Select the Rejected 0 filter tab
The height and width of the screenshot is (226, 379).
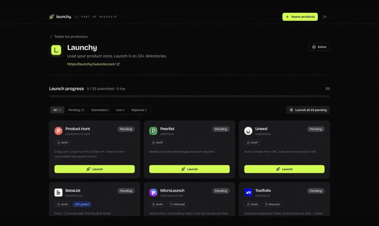coord(139,110)
